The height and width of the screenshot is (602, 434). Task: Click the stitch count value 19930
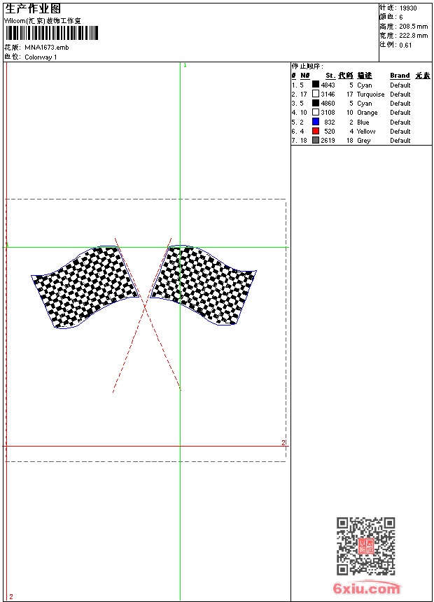tap(408, 8)
